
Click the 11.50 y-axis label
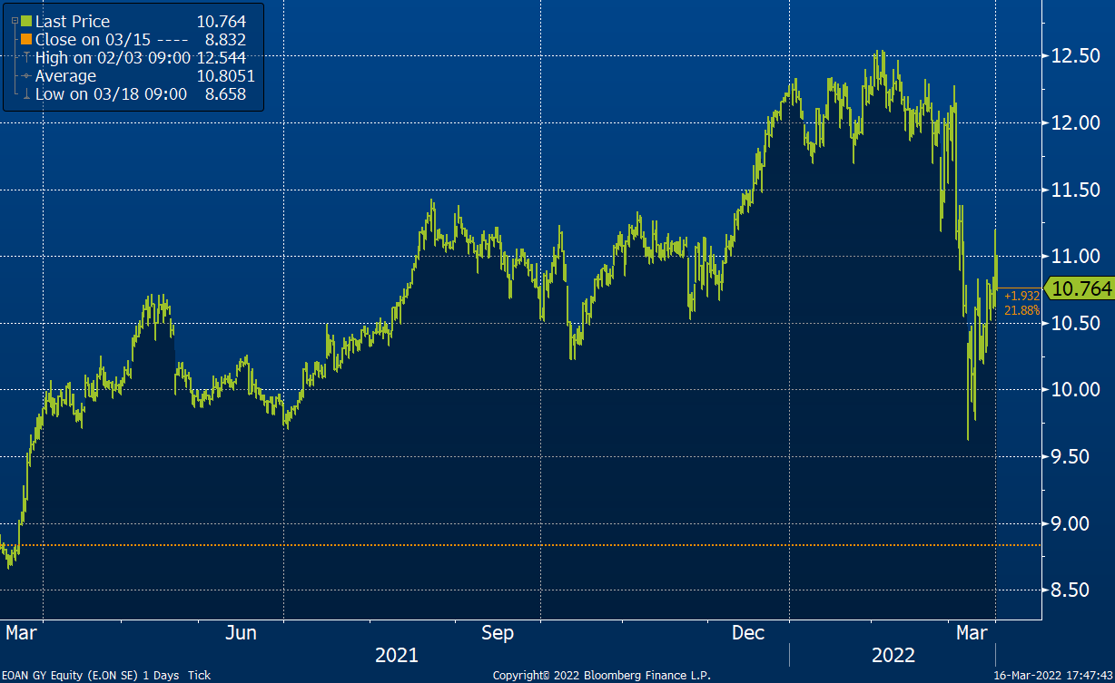1076,190
